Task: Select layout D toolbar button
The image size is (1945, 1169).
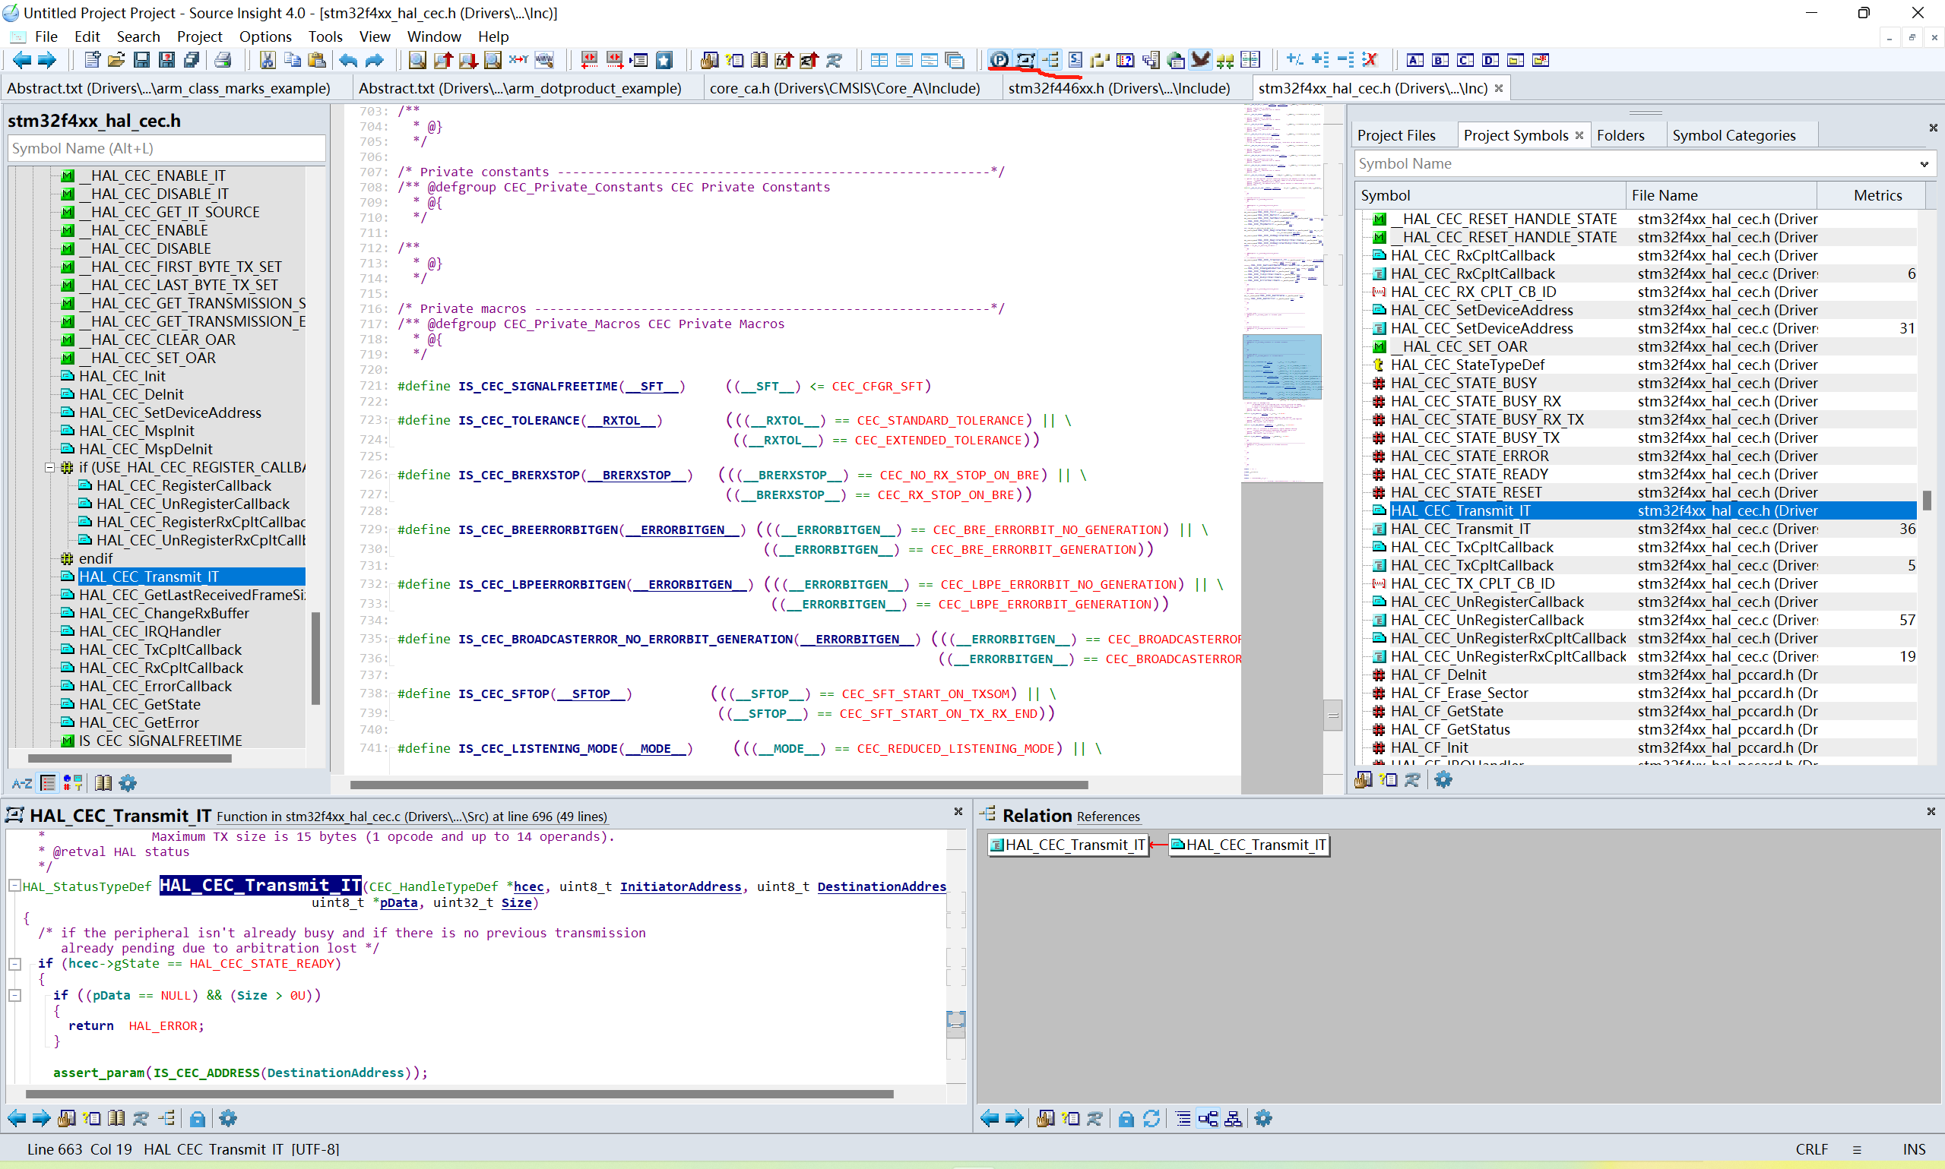Action: (1490, 60)
